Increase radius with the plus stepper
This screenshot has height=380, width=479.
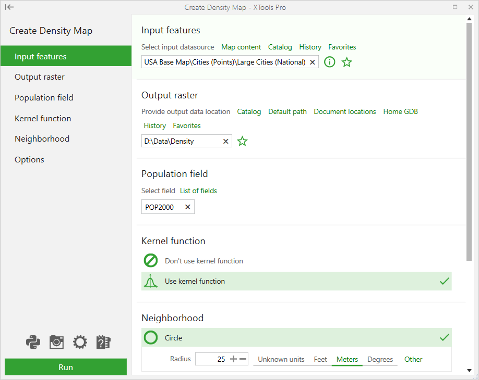(x=233, y=359)
